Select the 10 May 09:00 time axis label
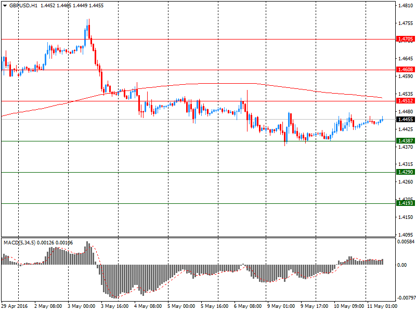The height and width of the screenshot is (312, 416). tap(349, 306)
